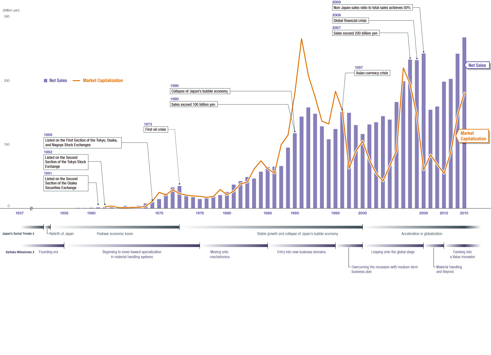The width and height of the screenshot is (491, 355).
Task: Click the tallest Net Sales bar for 2015
Action: tap(464, 123)
